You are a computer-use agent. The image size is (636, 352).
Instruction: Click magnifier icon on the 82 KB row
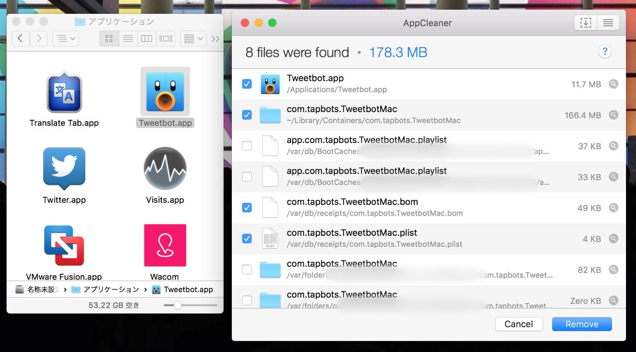[613, 270]
